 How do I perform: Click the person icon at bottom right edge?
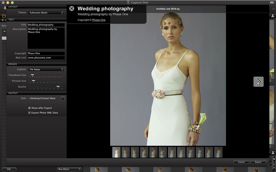click(x=273, y=153)
